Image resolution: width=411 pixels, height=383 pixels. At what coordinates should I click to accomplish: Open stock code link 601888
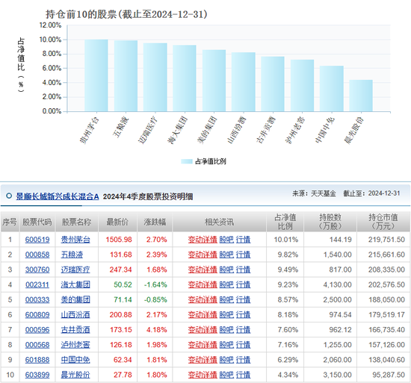pos(37,360)
